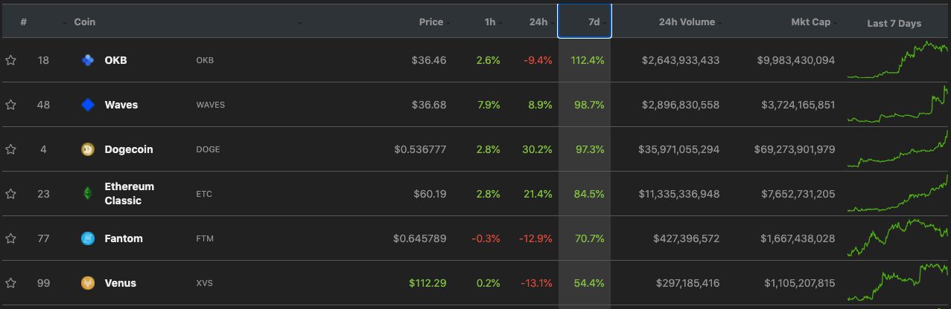Image resolution: width=951 pixels, height=309 pixels.
Task: Click the Dogecoin coin logo
Action: pyautogui.click(x=88, y=149)
